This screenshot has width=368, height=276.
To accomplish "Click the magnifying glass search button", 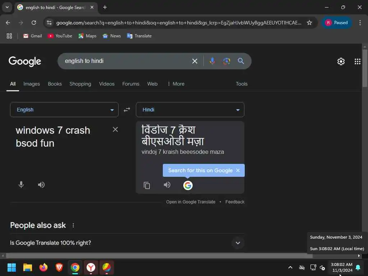I will [241, 61].
